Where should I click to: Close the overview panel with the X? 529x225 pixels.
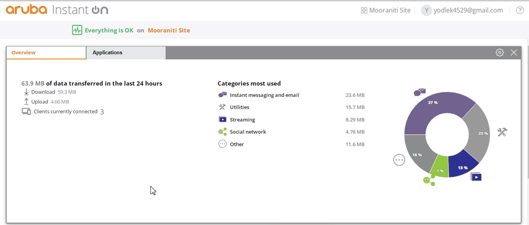514,52
